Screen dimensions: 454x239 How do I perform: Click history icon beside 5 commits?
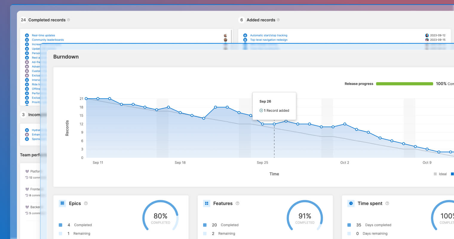tap(27, 213)
